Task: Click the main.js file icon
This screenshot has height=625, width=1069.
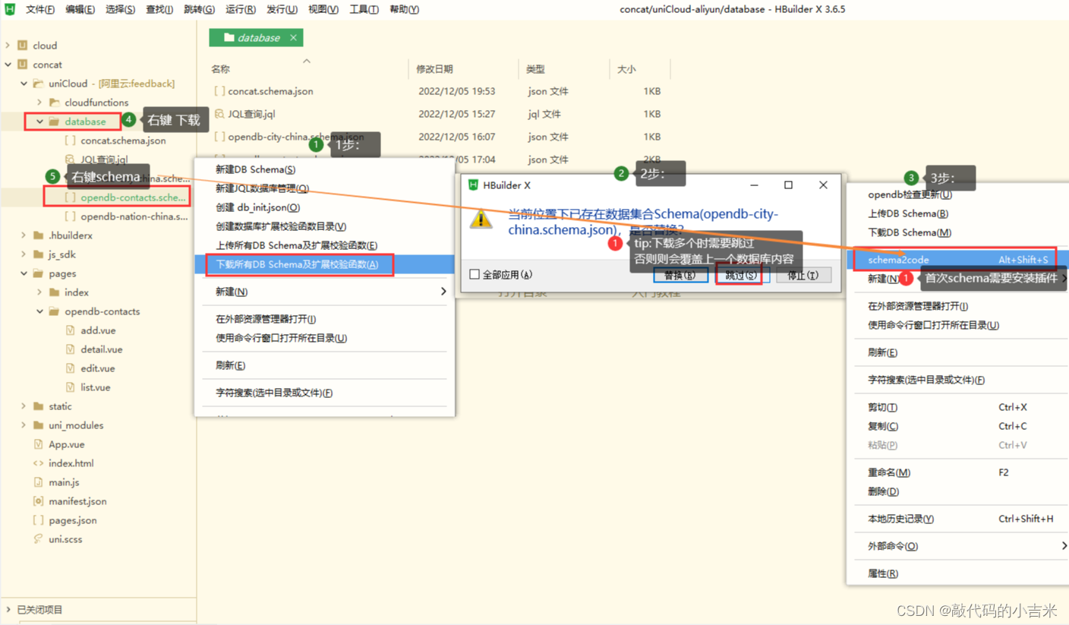Action: pos(39,482)
